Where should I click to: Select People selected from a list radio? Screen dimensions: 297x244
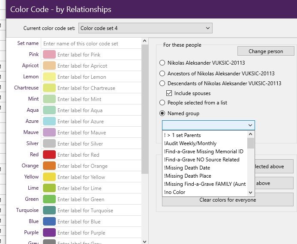[x=162, y=103]
